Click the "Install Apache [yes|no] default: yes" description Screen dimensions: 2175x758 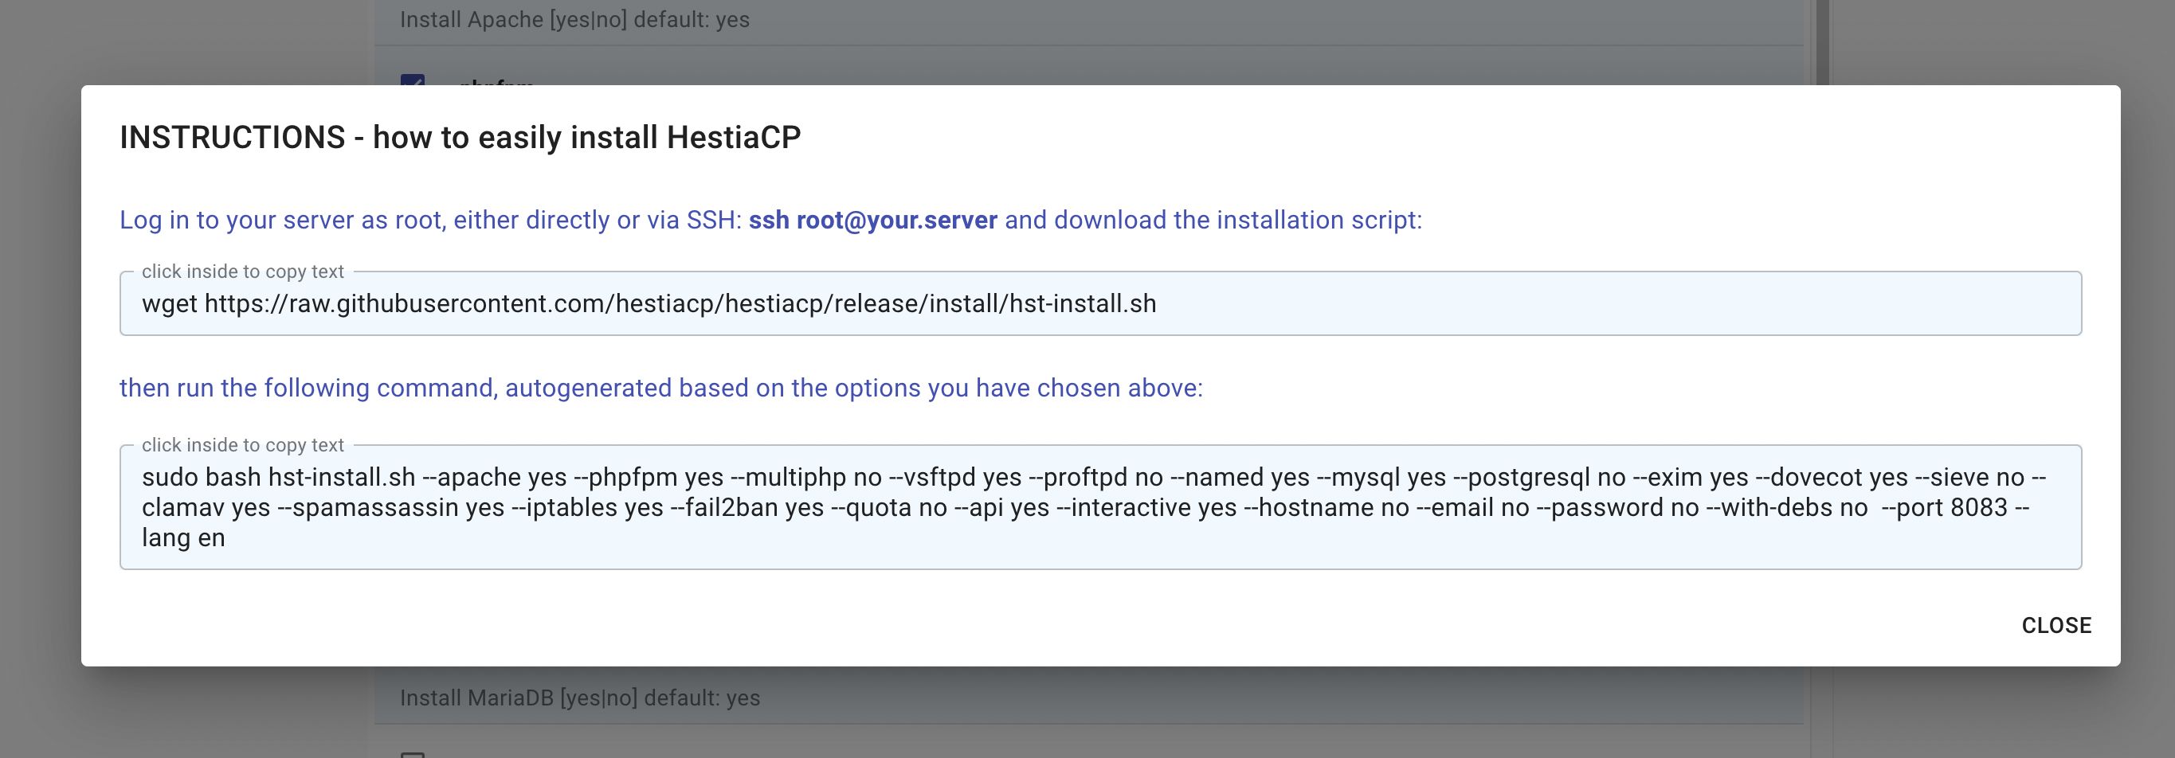pyautogui.click(x=574, y=20)
